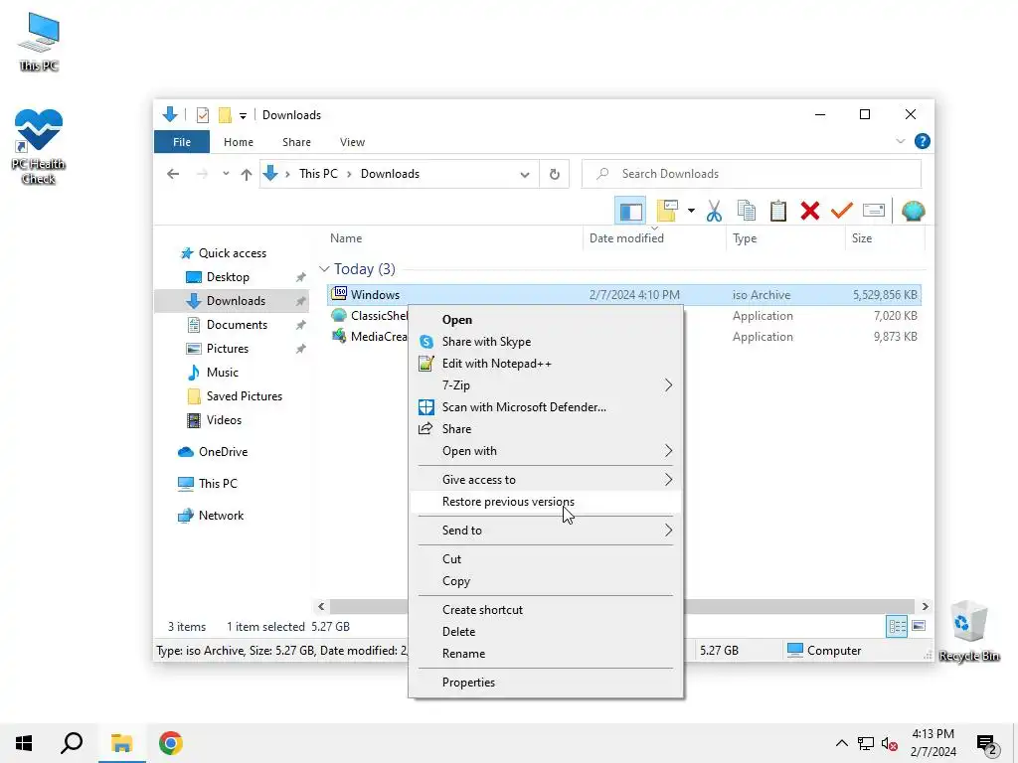Select Desktop in navigation pane
1018x763 pixels.
coord(228,277)
